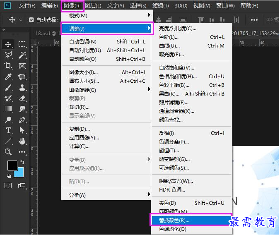Screen dimensions: 280x235
Task: Click the Photoshop Ps logo
Action: click(x=7, y=5)
